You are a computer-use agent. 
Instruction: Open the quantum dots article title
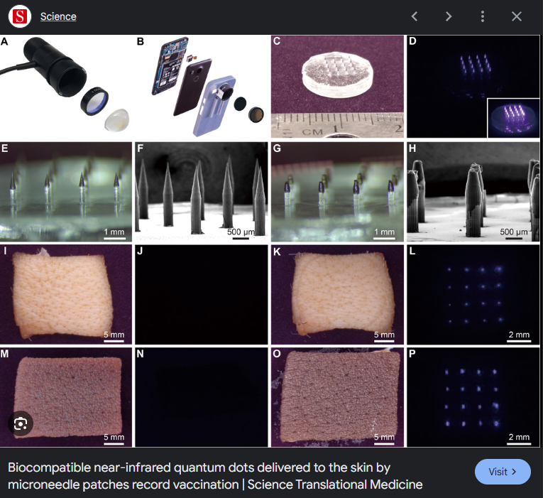pyautogui.click(x=215, y=476)
